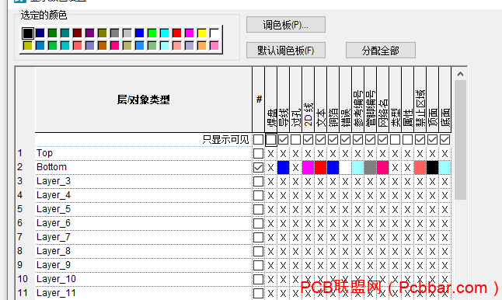Click Bottom layer magenta 2D线 color cell
The image size is (502, 300).
pos(308,167)
